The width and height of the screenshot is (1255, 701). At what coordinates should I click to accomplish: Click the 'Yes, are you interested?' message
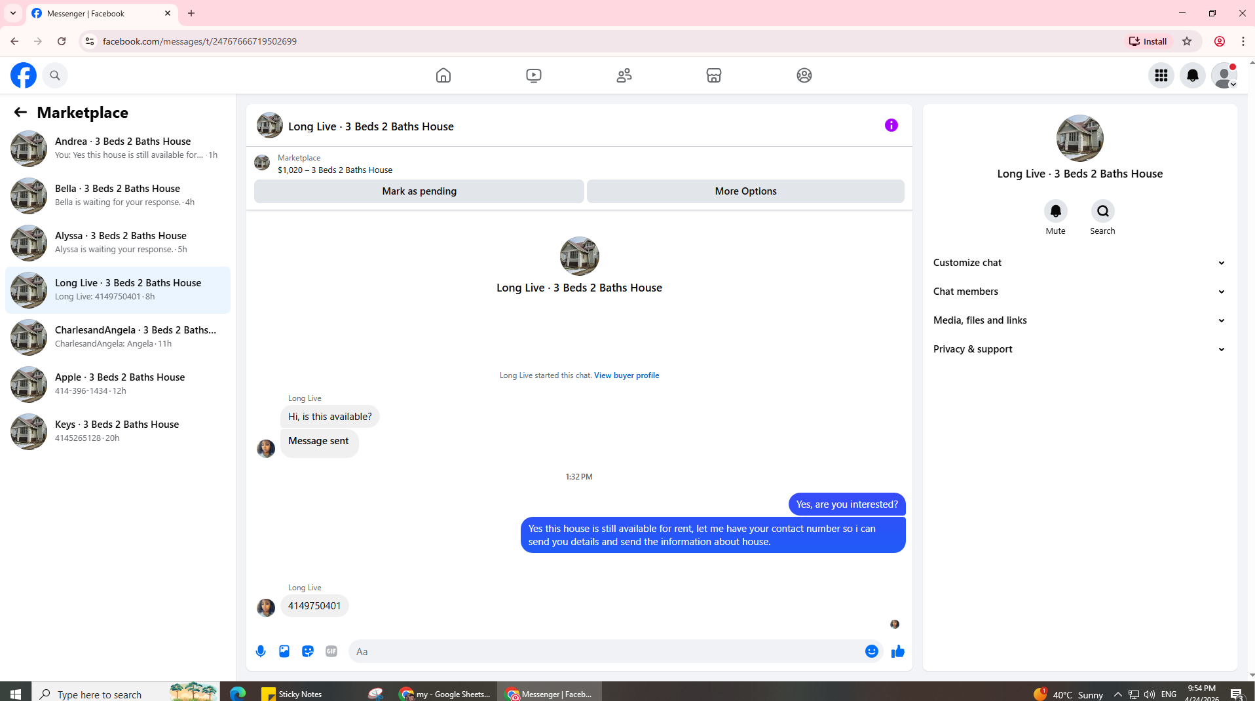(847, 504)
